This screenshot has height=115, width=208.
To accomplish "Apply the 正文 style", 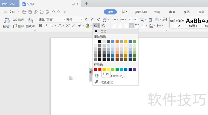I will 177,23.
